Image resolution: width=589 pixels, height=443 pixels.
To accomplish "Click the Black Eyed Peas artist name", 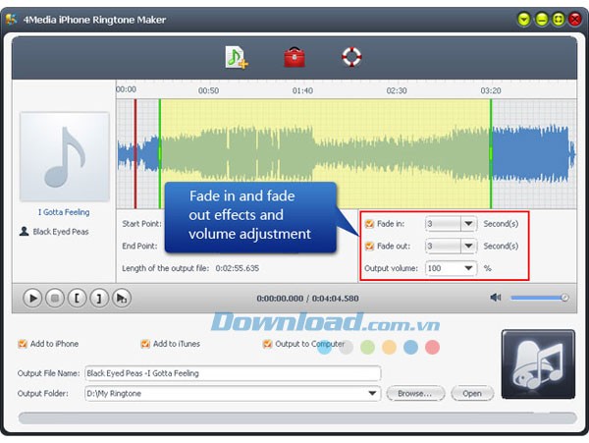I will pyautogui.click(x=61, y=232).
